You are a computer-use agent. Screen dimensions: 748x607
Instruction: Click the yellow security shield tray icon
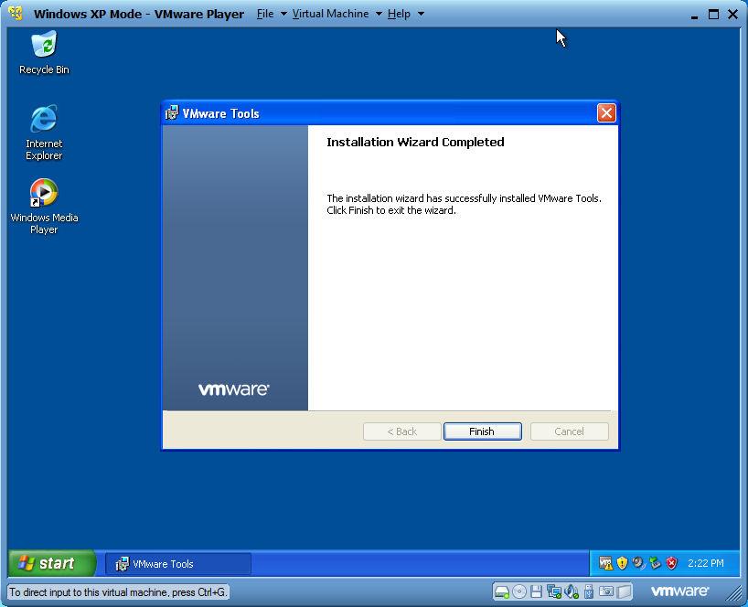click(x=622, y=563)
